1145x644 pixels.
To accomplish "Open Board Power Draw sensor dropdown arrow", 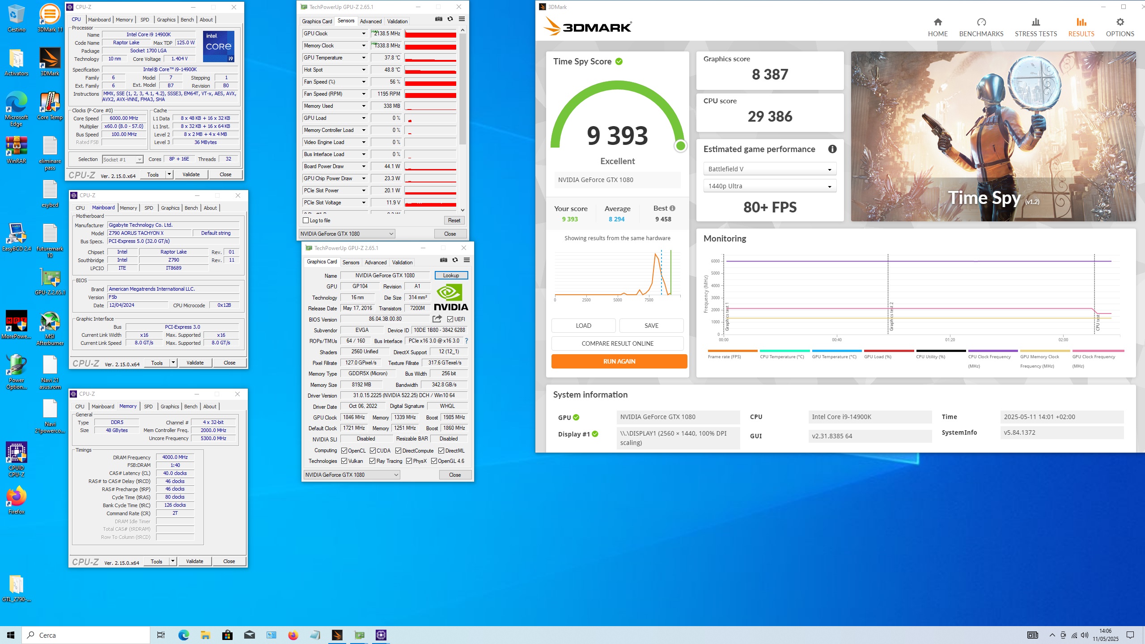I will pos(364,166).
